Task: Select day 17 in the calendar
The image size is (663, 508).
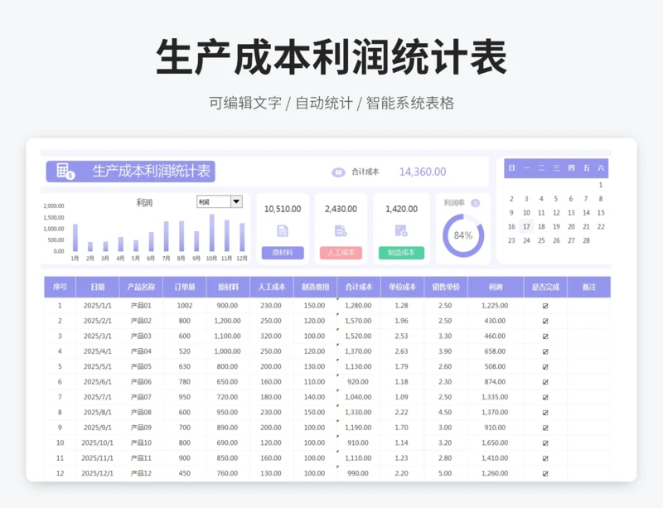Action: point(526,226)
